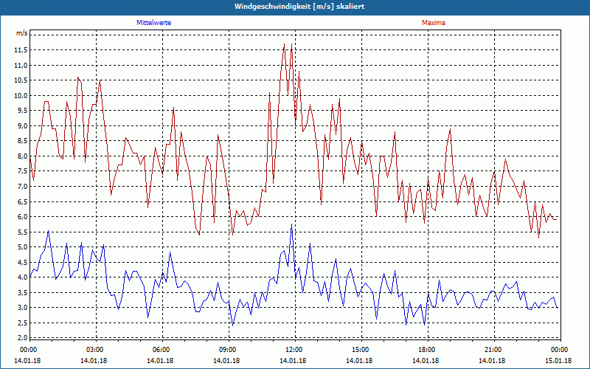The width and height of the screenshot is (590, 369).
Task: Select the 6,5 y-axis value
Action: coord(23,201)
